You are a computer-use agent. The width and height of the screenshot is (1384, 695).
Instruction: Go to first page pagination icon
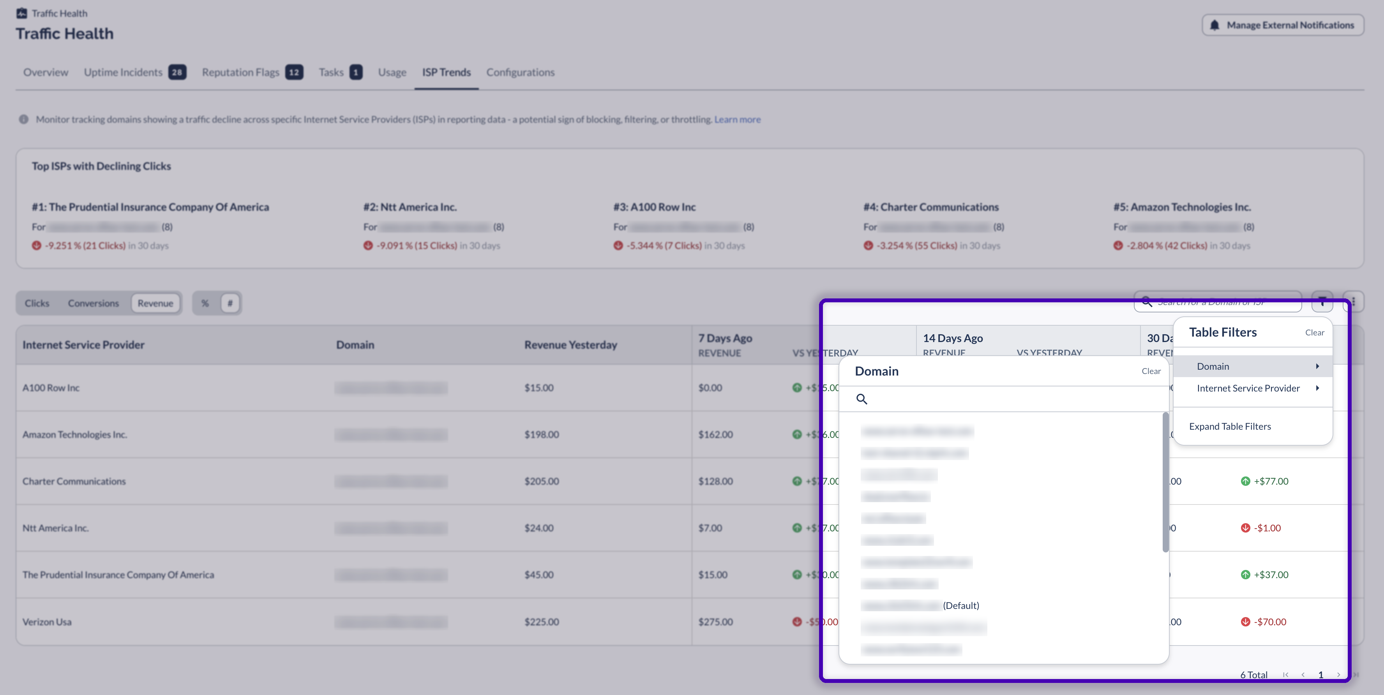coord(1286,675)
